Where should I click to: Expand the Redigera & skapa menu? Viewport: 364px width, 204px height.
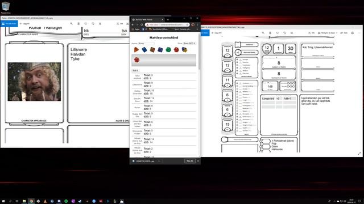pyautogui.click(x=328, y=33)
